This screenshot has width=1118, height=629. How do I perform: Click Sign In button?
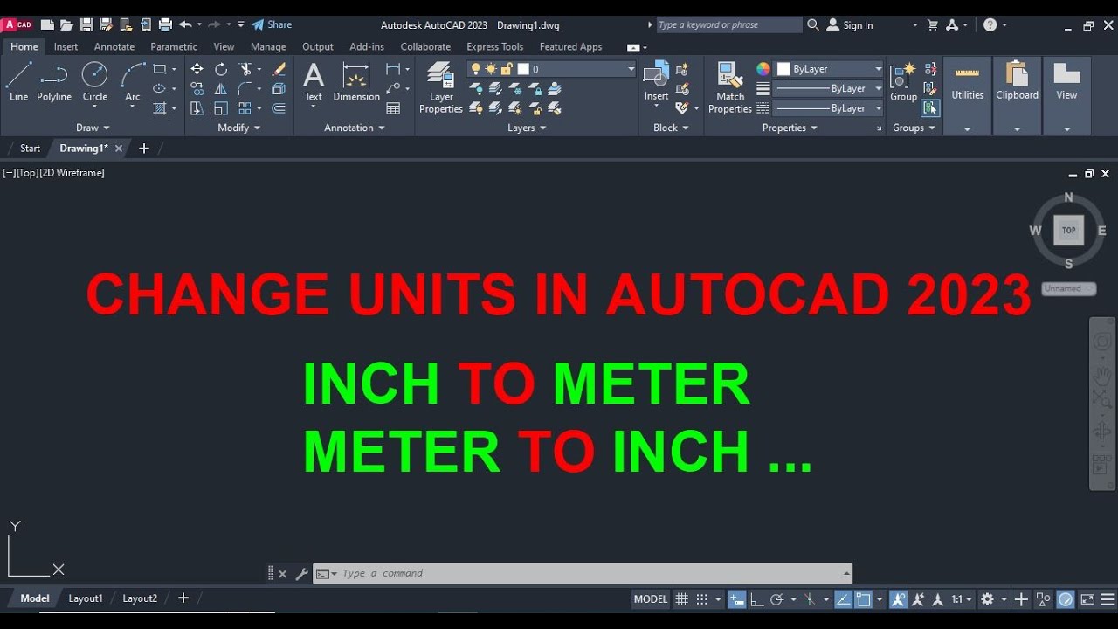pyautogui.click(x=850, y=25)
